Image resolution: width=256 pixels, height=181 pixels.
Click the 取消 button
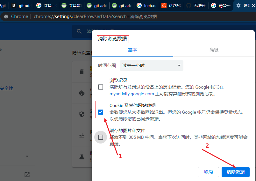coord(208,172)
